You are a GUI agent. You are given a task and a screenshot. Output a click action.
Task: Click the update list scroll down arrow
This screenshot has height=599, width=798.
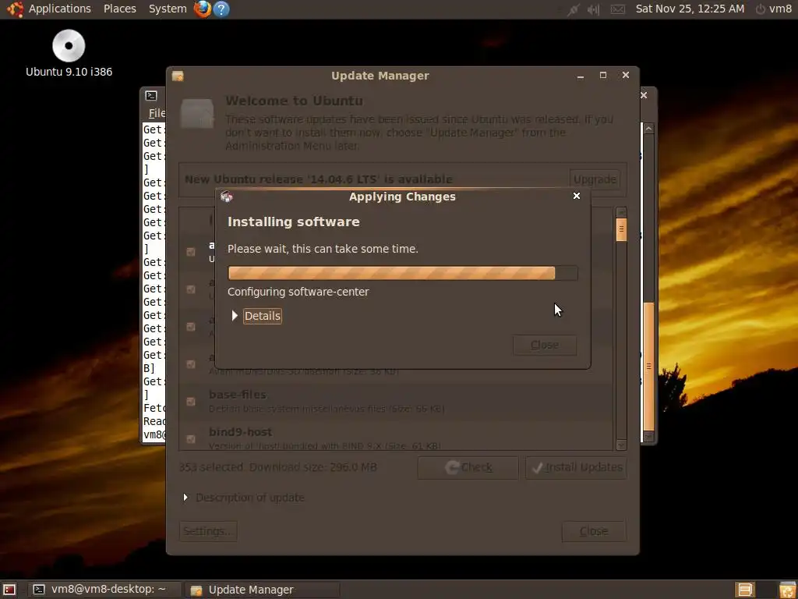621,445
